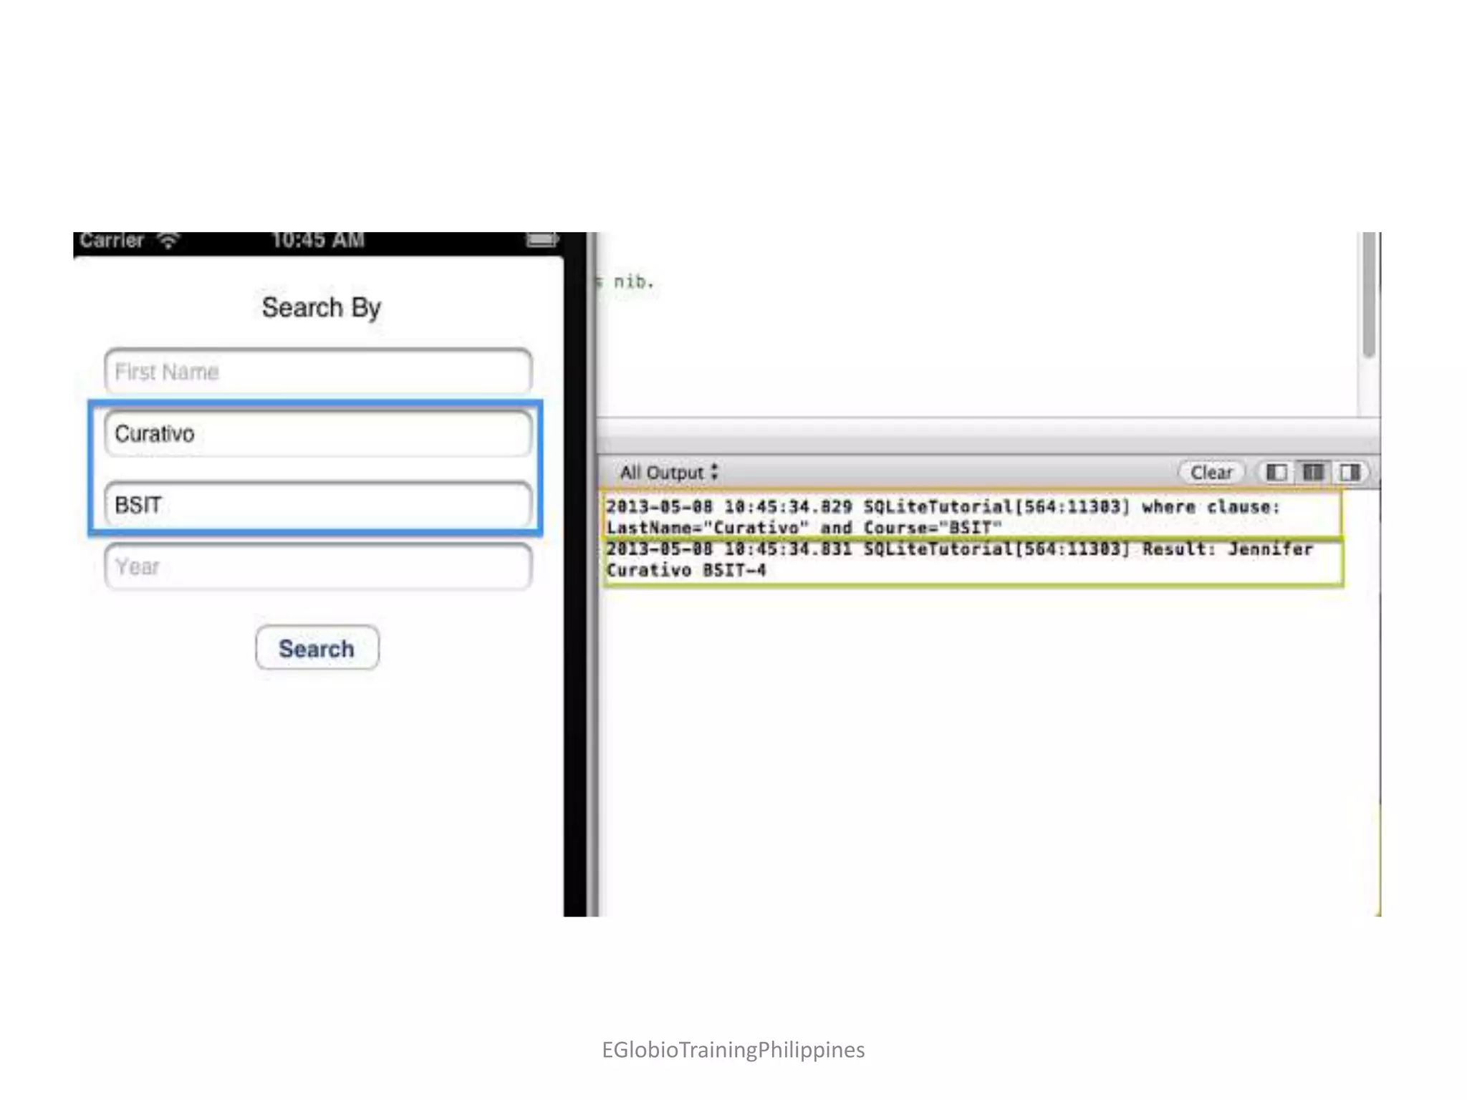Click the Result Jennifer Curativo log entry

(x=960, y=559)
